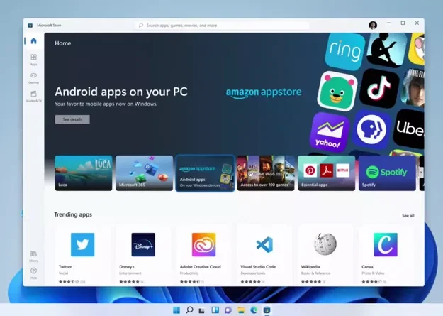Image resolution: width=443 pixels, height=316 pixels.
Task: Click the Adobe Creative Cloud name text
Action: click(201, 267)
